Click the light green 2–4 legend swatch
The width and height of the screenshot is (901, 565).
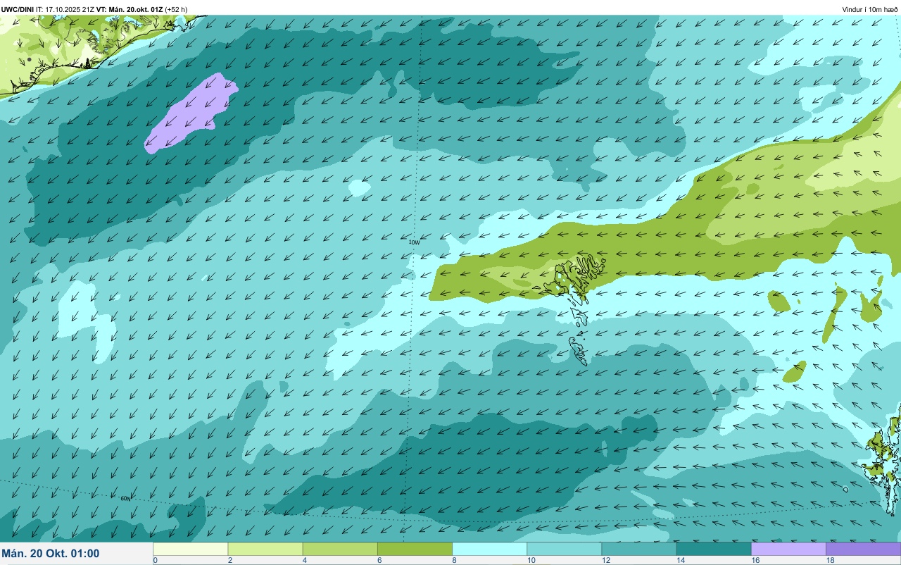[265, 549]
